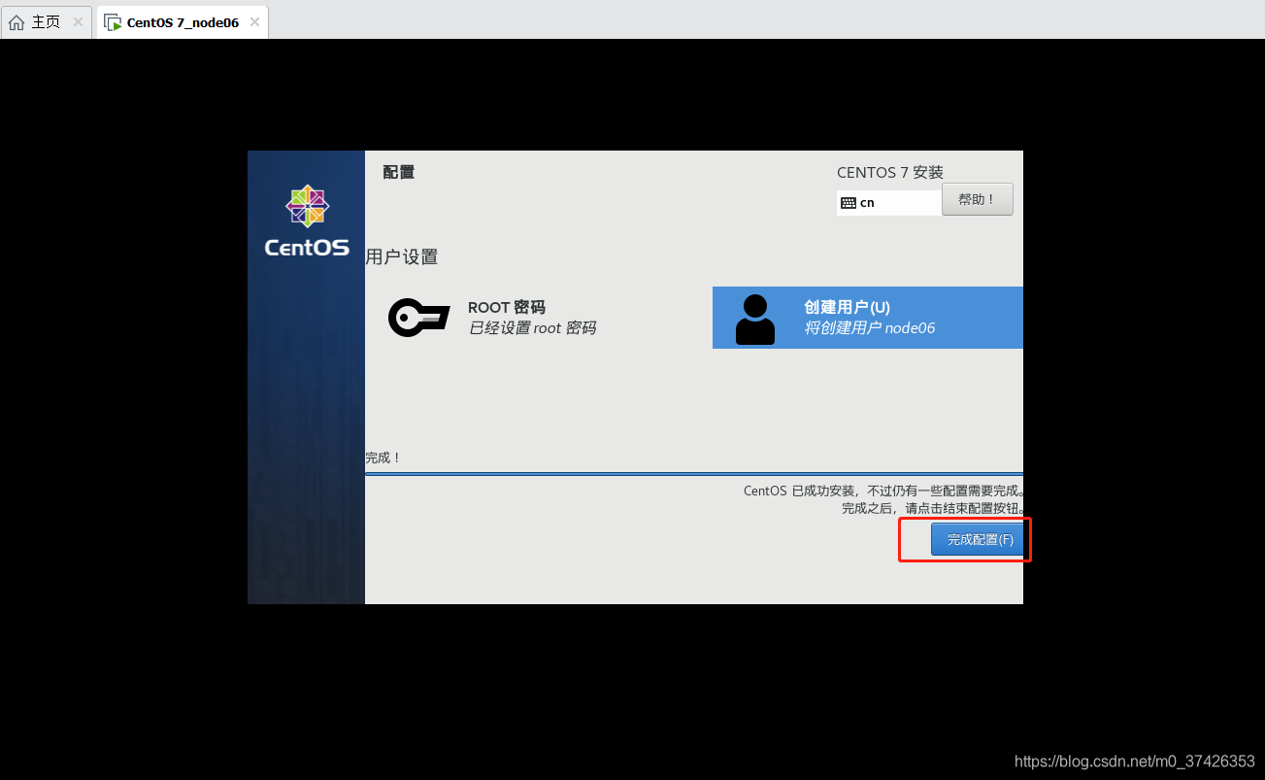
Task: Select the keyboard layout icon beside cn
Action: (x=849, y=203)
